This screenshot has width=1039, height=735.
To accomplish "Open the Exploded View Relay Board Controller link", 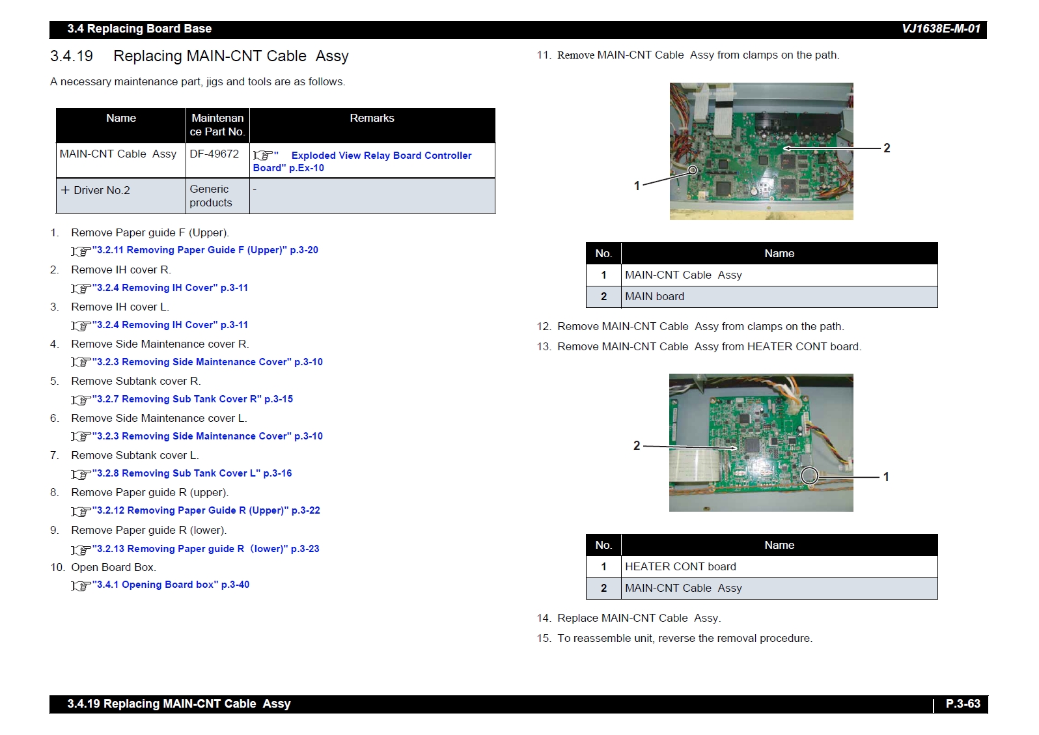I will pos(381,156).
